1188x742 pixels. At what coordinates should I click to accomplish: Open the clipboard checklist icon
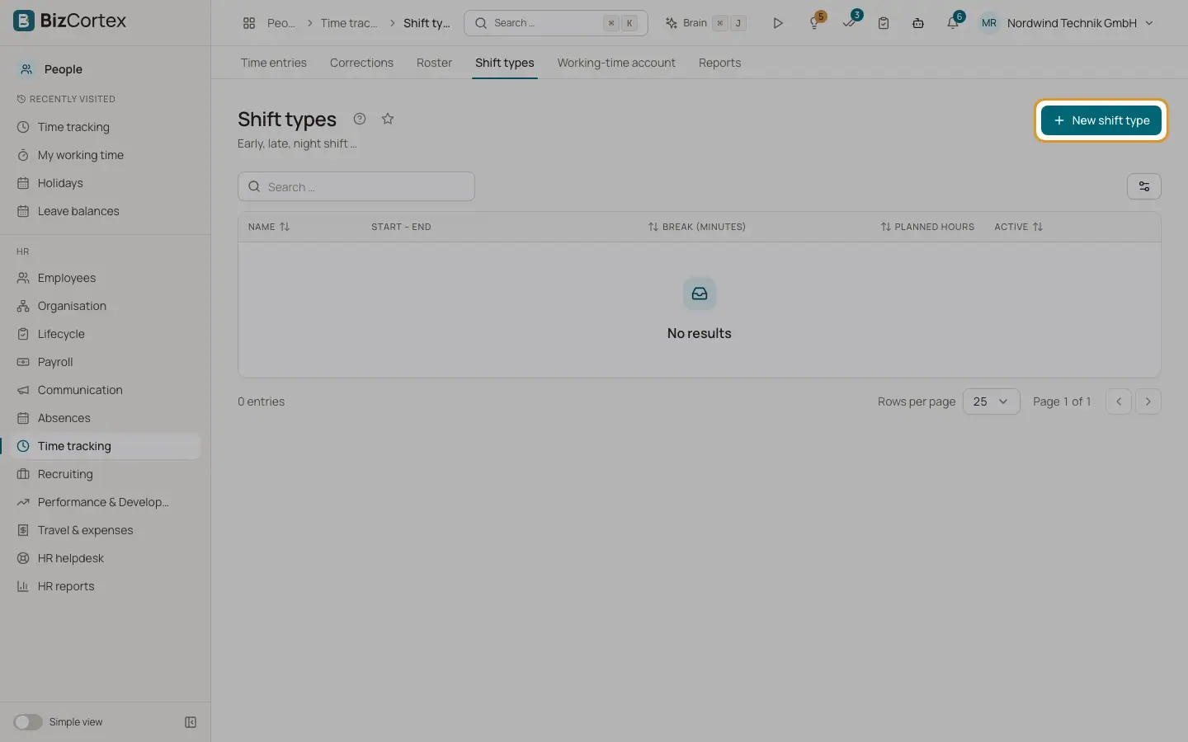coord(884,23)
